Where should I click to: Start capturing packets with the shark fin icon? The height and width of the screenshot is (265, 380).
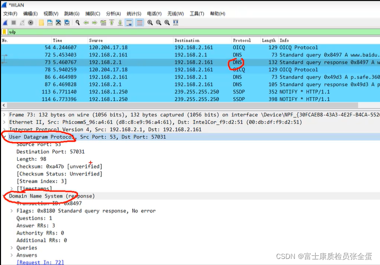[5, 23]
